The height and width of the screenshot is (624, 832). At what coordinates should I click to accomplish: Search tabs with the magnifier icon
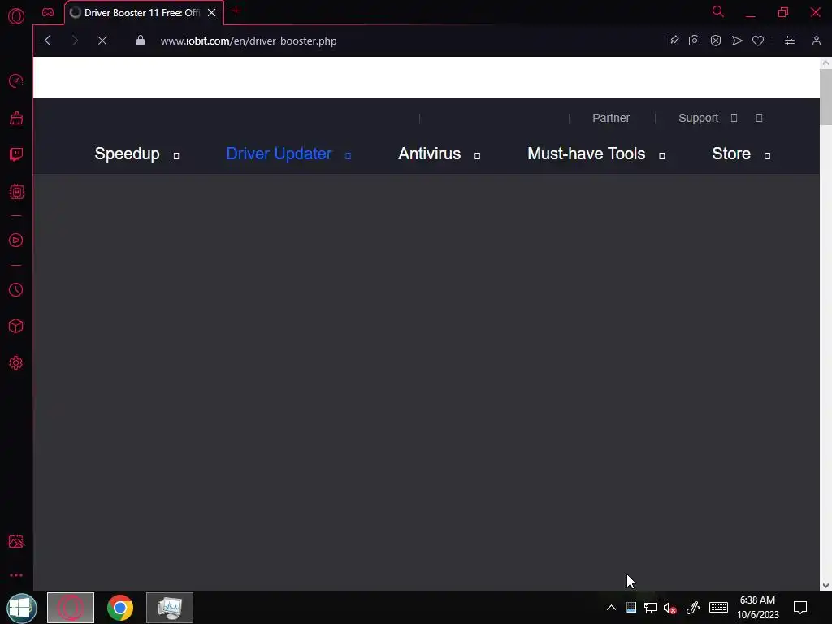pos(718,11)
